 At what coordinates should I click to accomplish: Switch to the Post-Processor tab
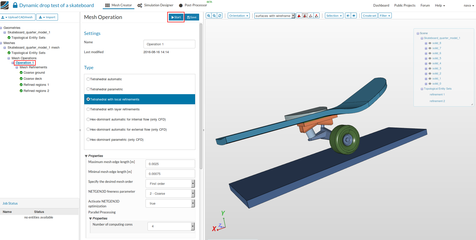tap(193, 5)
